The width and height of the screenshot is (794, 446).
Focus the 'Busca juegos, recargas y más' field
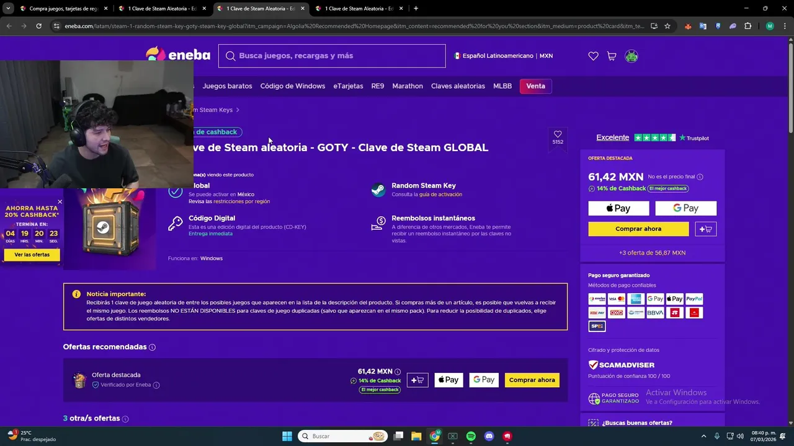332,56
